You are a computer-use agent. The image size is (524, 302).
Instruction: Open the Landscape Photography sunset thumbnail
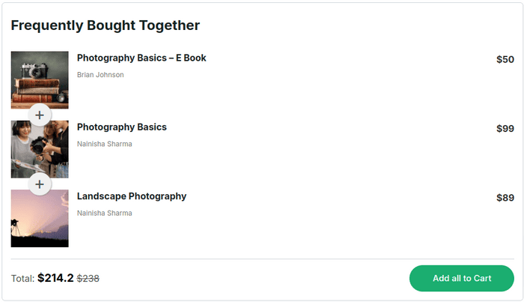coord(40,219)
